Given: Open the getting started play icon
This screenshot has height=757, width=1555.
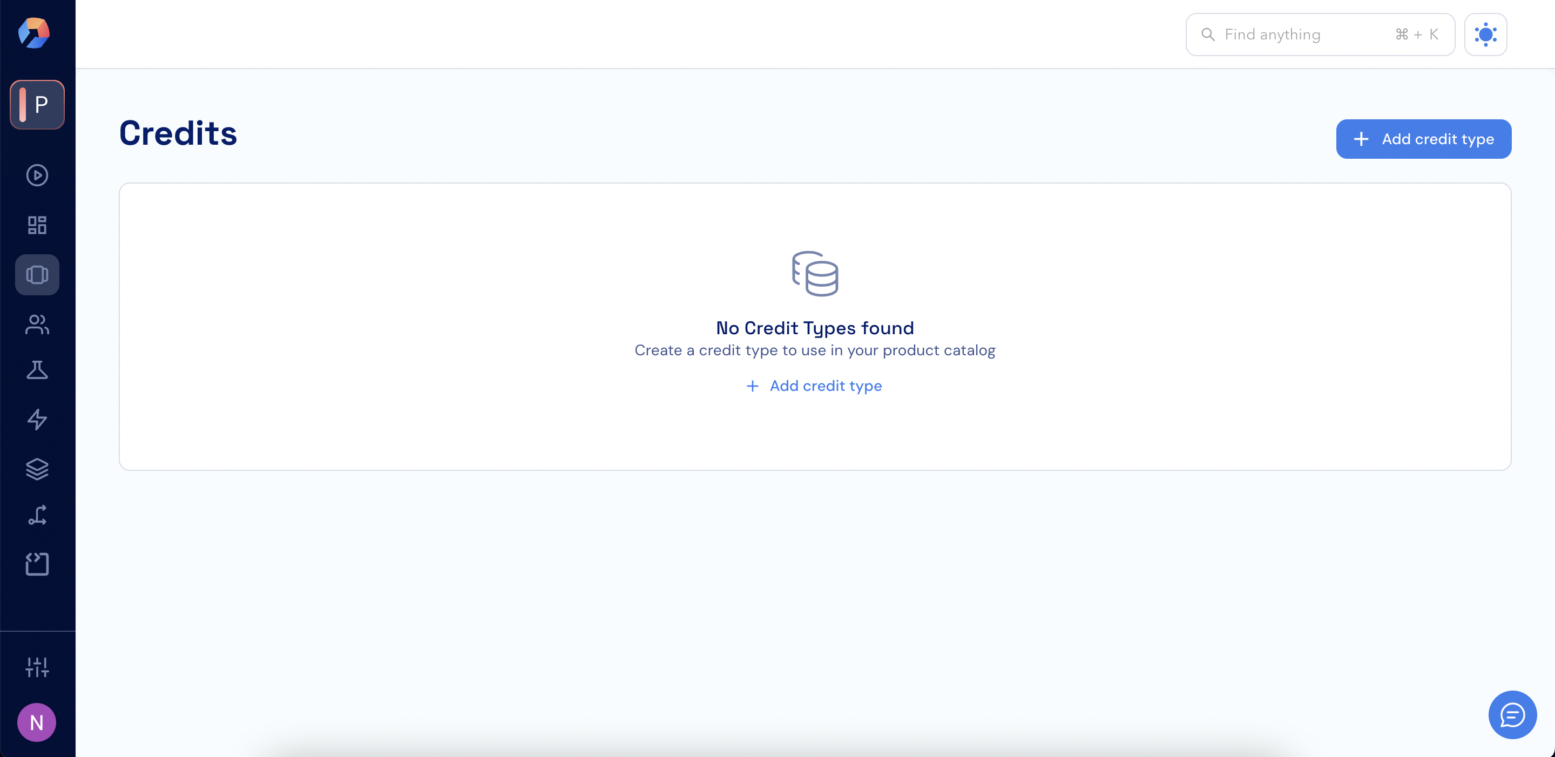Looking at the screenshot, I should click(x=37, y=175).
